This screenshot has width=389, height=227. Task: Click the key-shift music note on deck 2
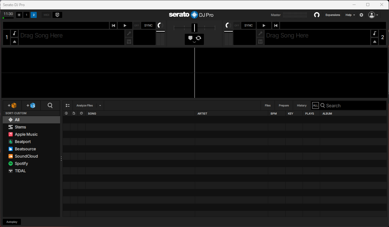pos(374,33)
